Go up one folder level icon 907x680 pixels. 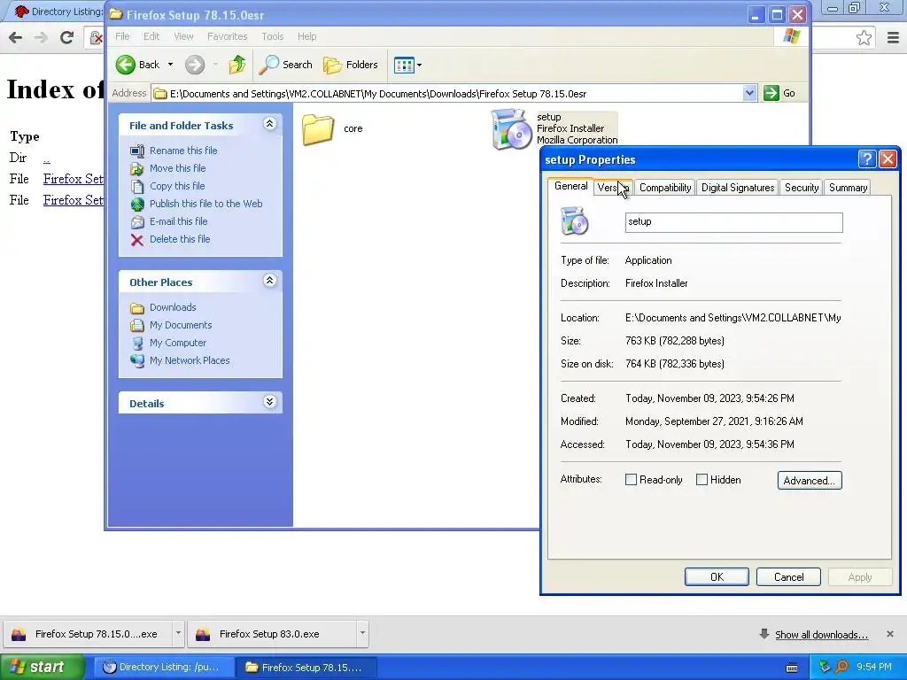click(237, 65)
